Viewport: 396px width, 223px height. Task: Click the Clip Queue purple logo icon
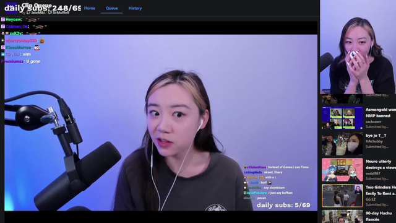[x=11, y=8]
